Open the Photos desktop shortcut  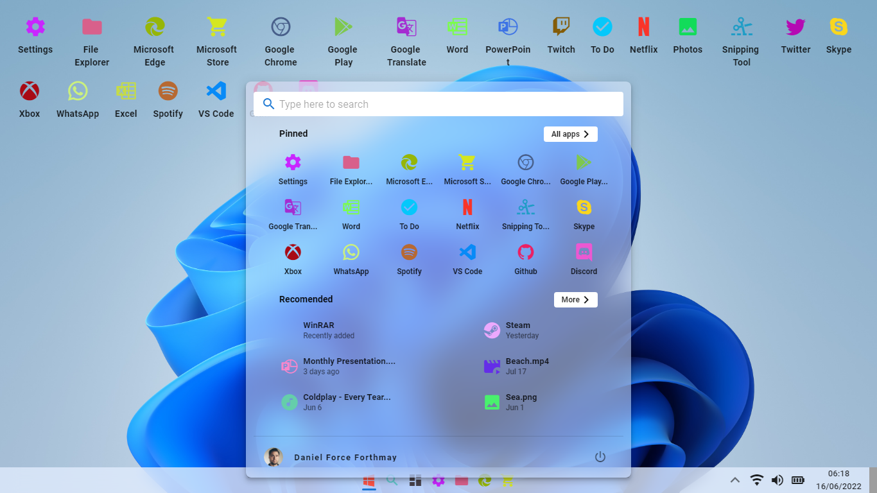pyautogui.click(x=688, y=36)
